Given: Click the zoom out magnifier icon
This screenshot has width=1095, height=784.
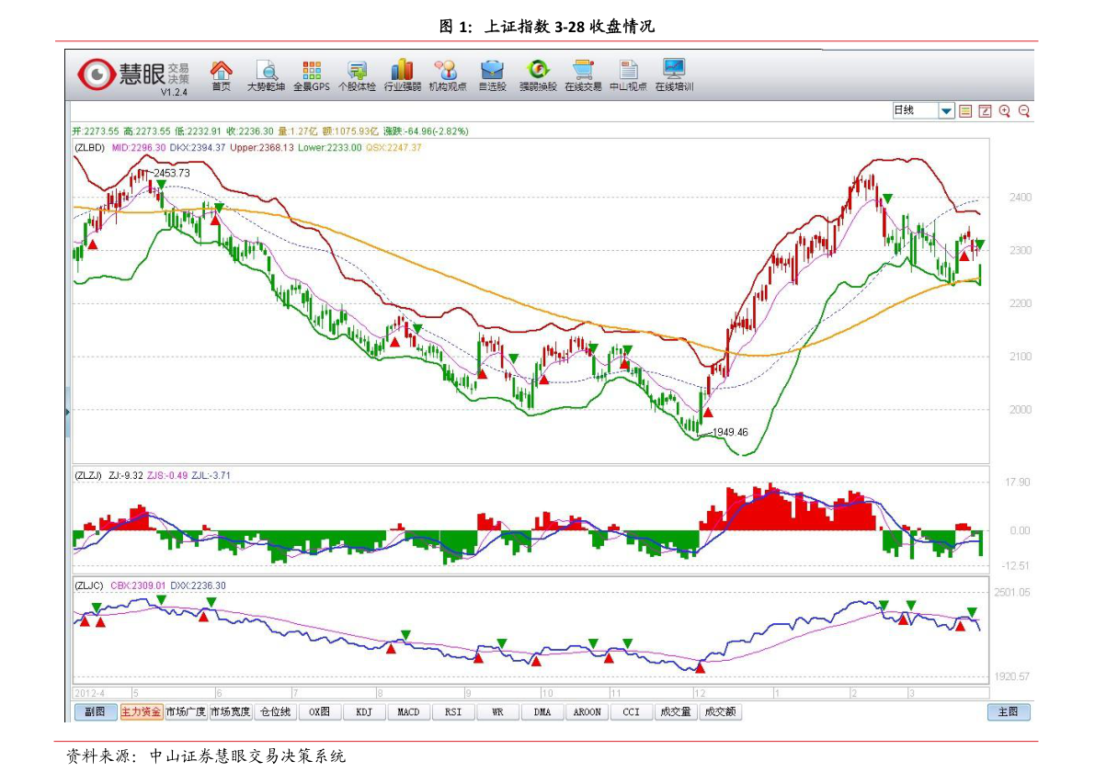Looking at the screenshot, I should coord(1023,111).
